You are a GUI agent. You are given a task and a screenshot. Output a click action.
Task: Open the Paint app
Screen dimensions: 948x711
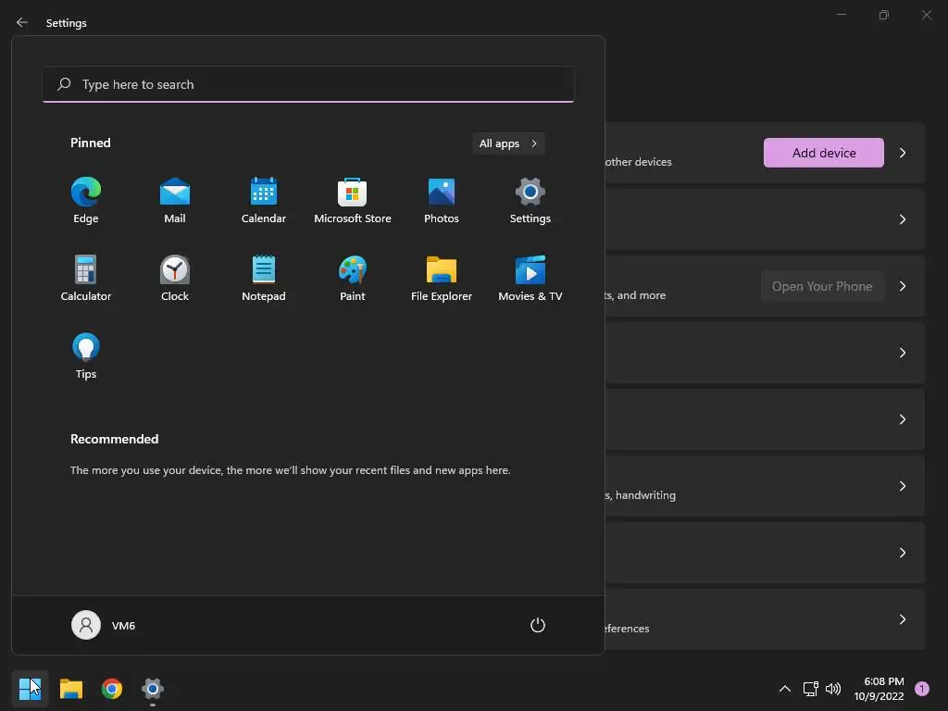pos(353,278)
